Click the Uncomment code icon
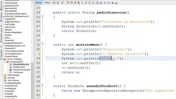 [116, 2]
